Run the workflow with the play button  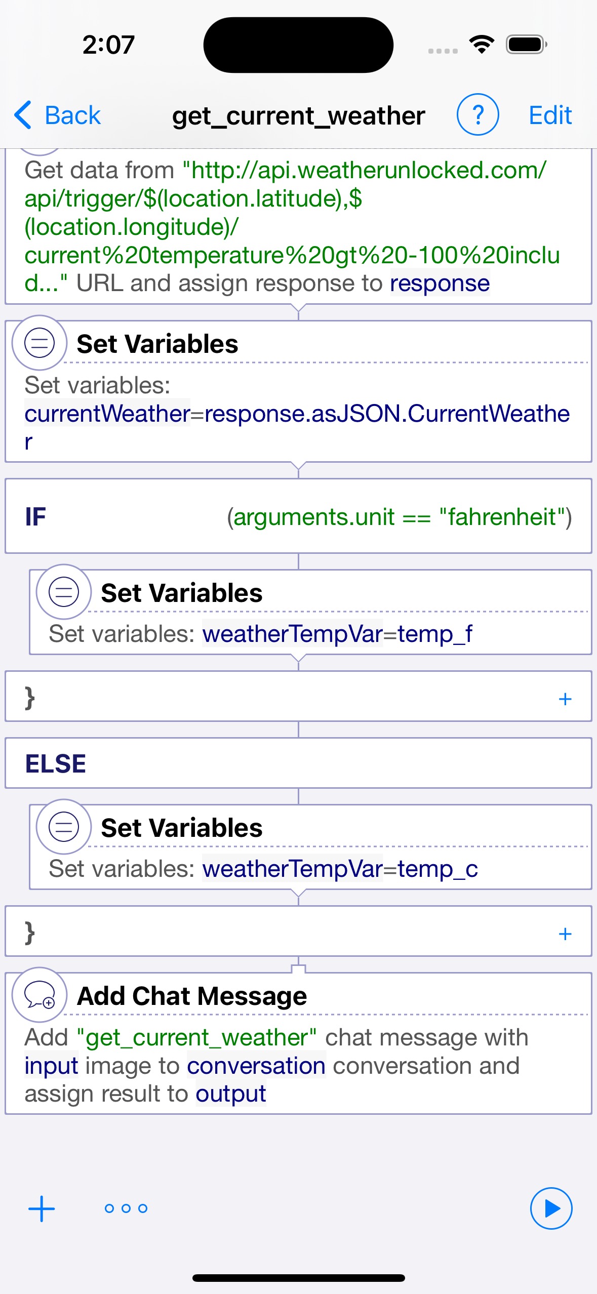(x=551, y=1208)
